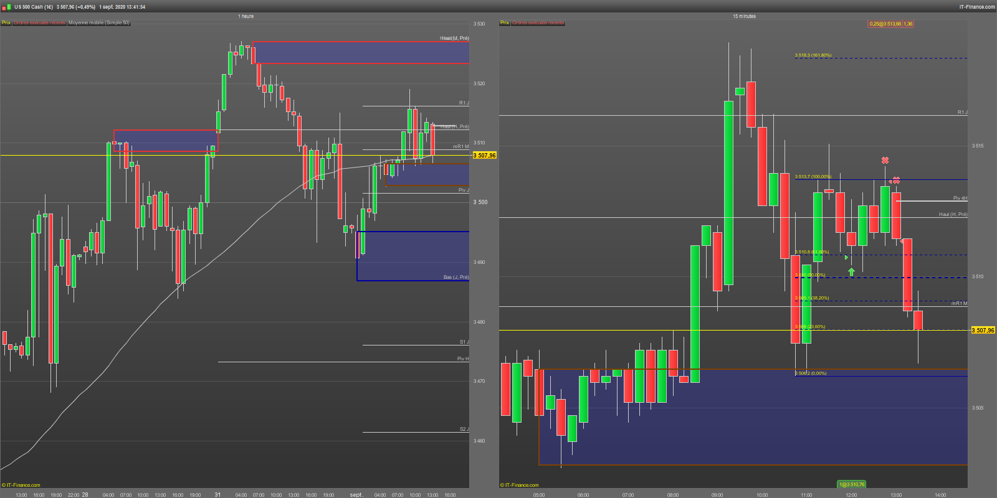Viewport: 997px width, 498px height.
Task: Click the 3 518,3 (161,80%) Fibonacci label
Action: coord(813,55)
